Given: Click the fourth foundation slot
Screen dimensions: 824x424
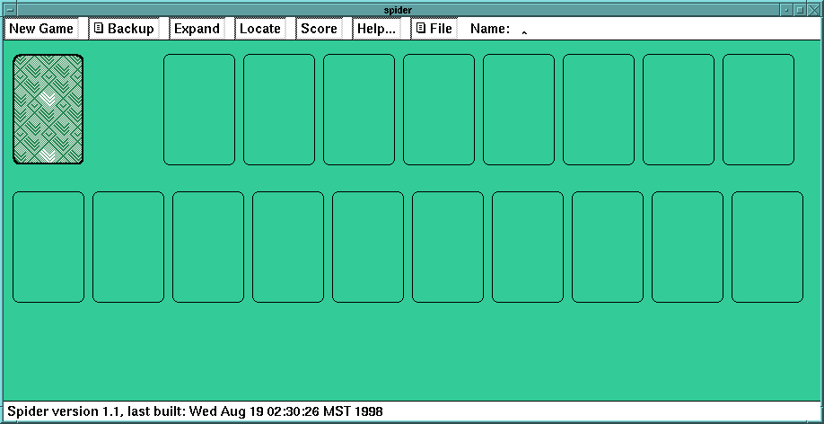Looking at the screenshot, I should (x=439, y=110).
